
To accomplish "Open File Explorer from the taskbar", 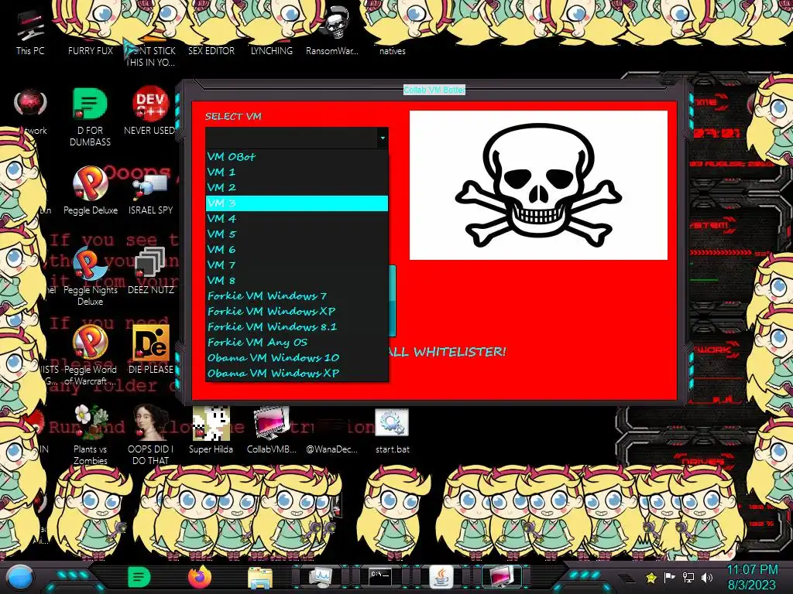I will pyautogui.click(x=260, y=577).
